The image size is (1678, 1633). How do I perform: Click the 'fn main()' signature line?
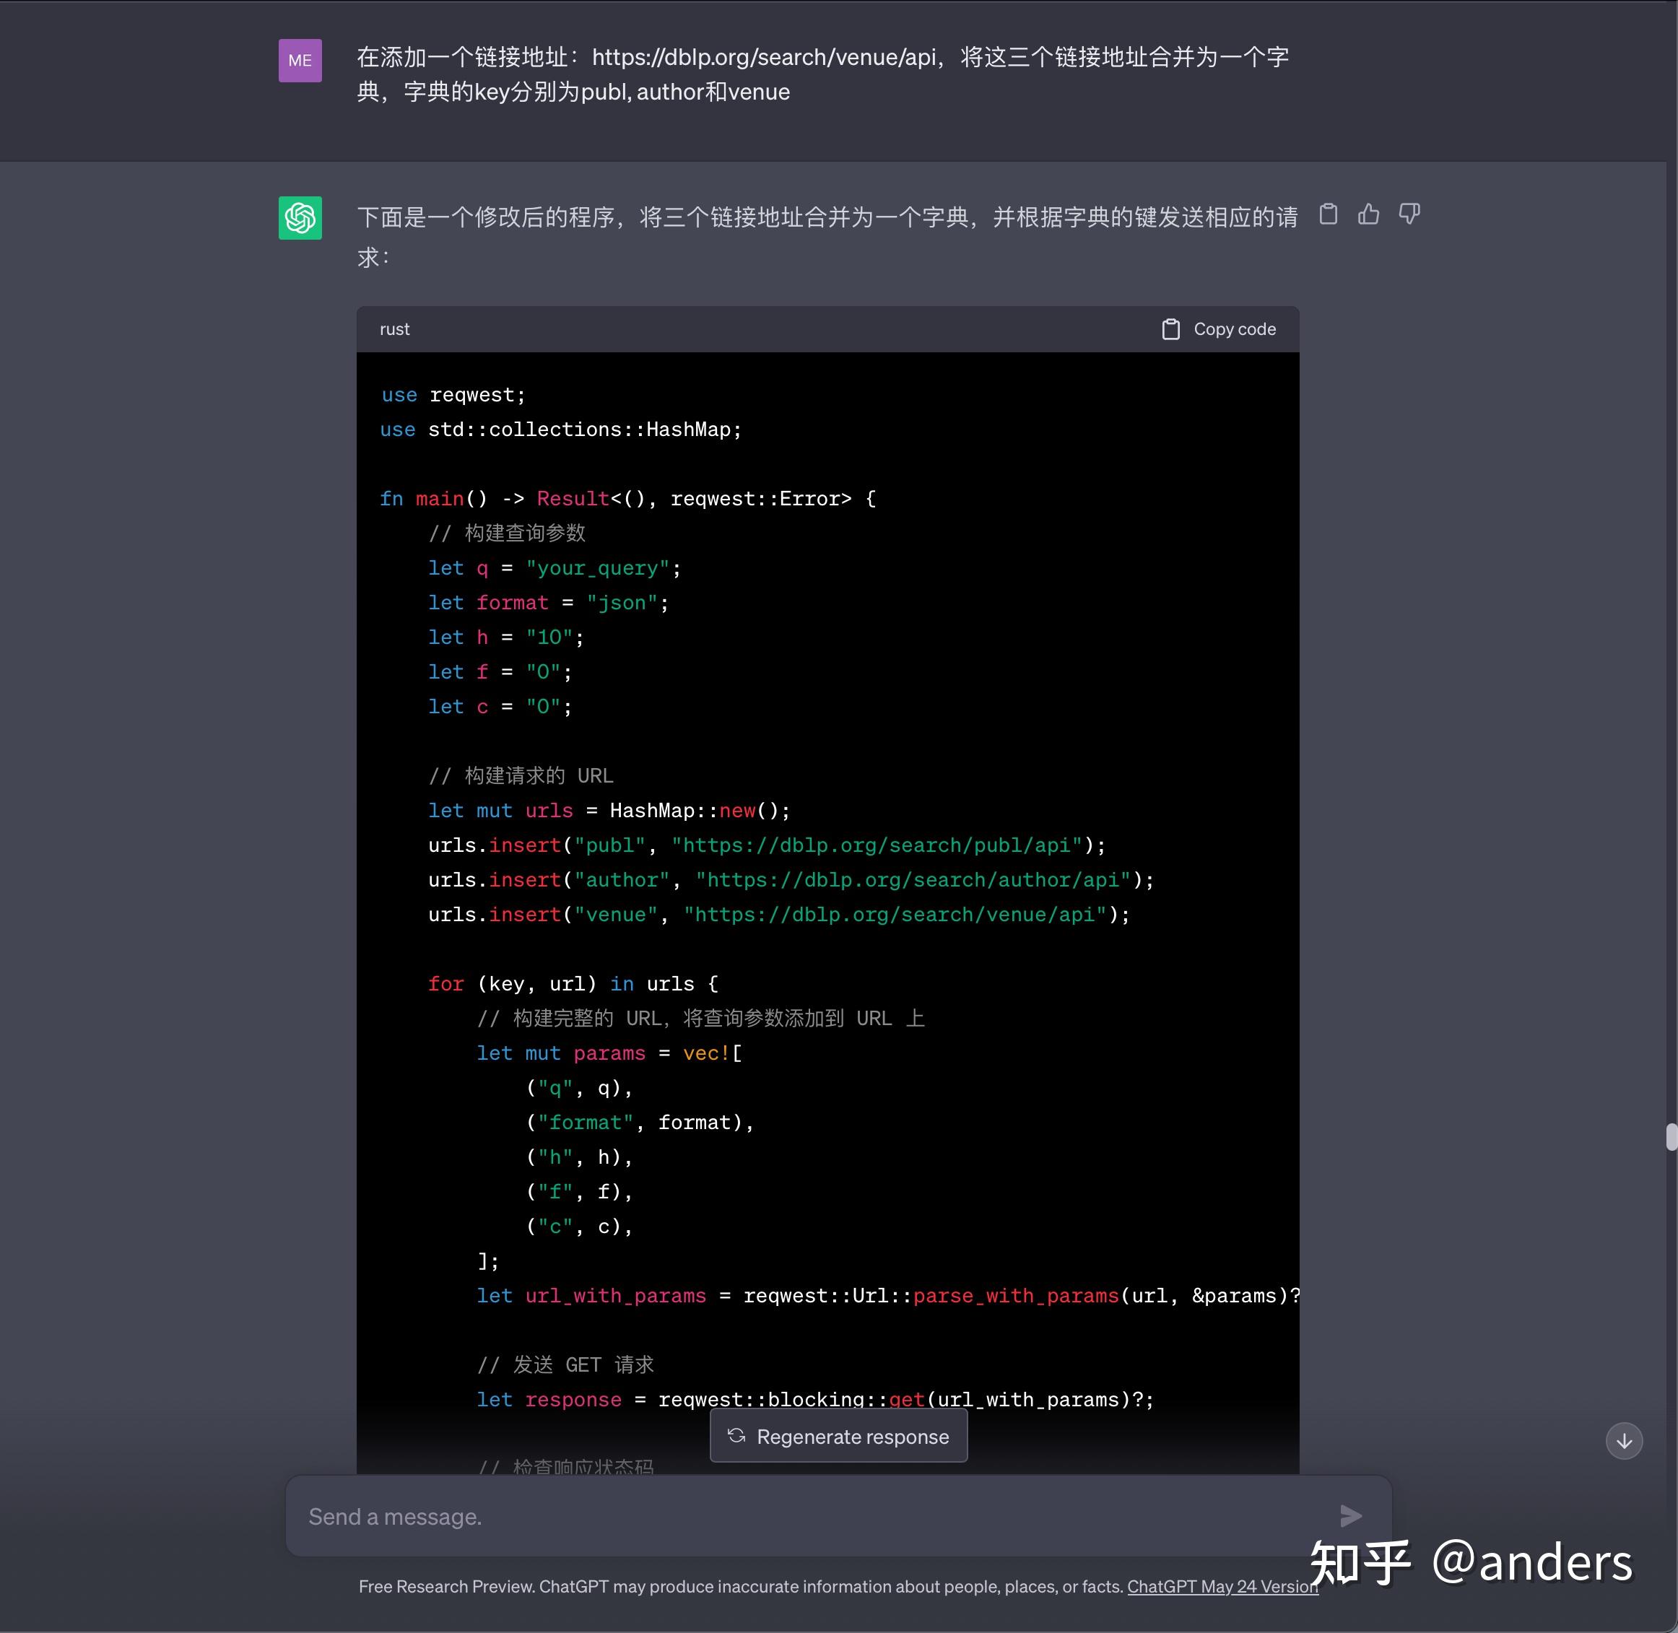[x=628, y=498]
